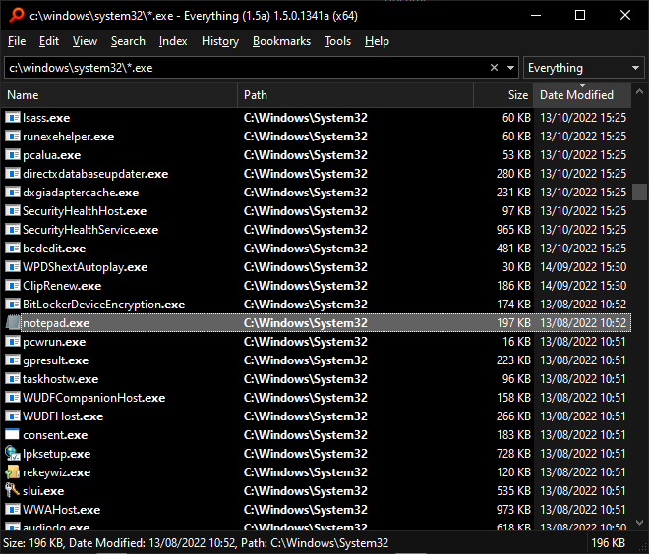Click the 728 KB size cell
The width and height of the screenshot is (649, 554).
pos(513,454)
